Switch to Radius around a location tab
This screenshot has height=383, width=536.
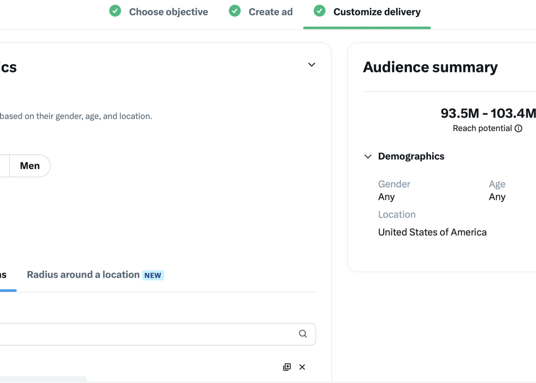point(83,275)
